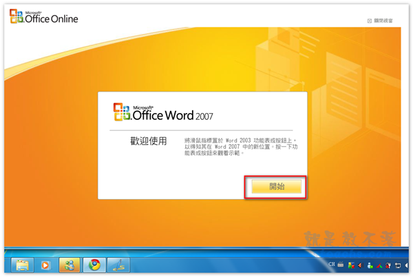Click the Word 2003 instruction paragraph
The height and width of the screenshot is (277, 413).
coord(241,147)
